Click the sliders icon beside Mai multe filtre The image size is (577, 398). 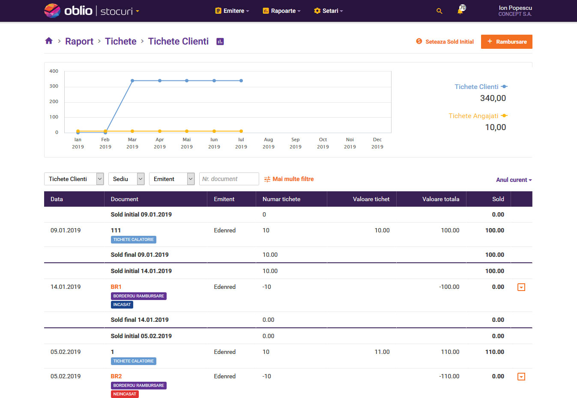coord(267,179)
